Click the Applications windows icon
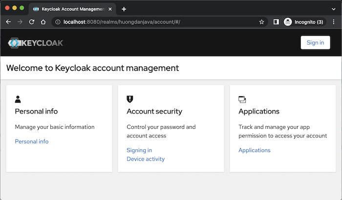This screenshot has width=342, height=200. point(242,99)
